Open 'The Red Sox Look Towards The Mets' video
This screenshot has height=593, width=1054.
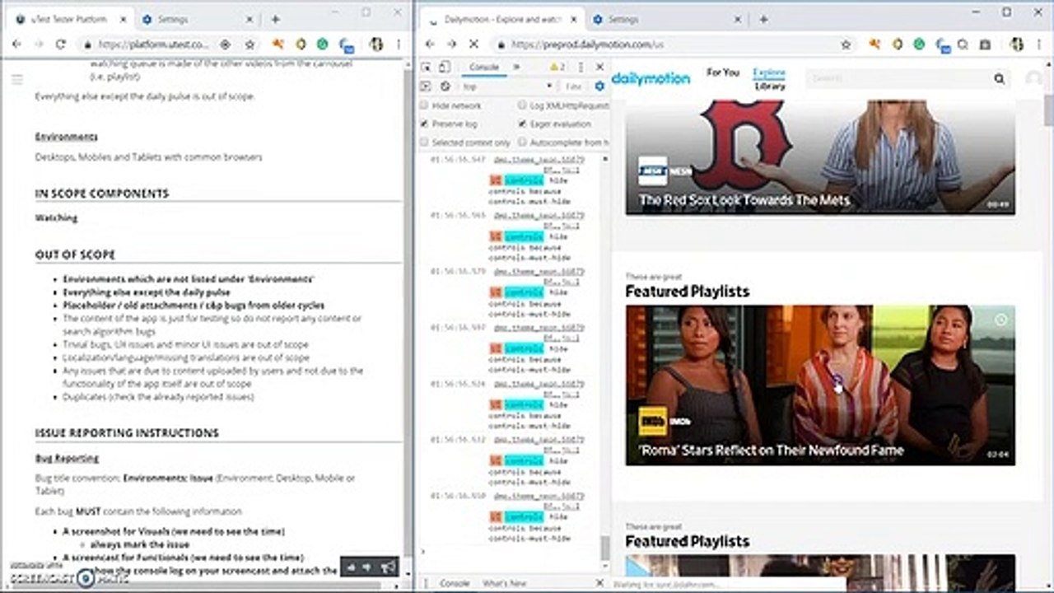pos(820,157)
